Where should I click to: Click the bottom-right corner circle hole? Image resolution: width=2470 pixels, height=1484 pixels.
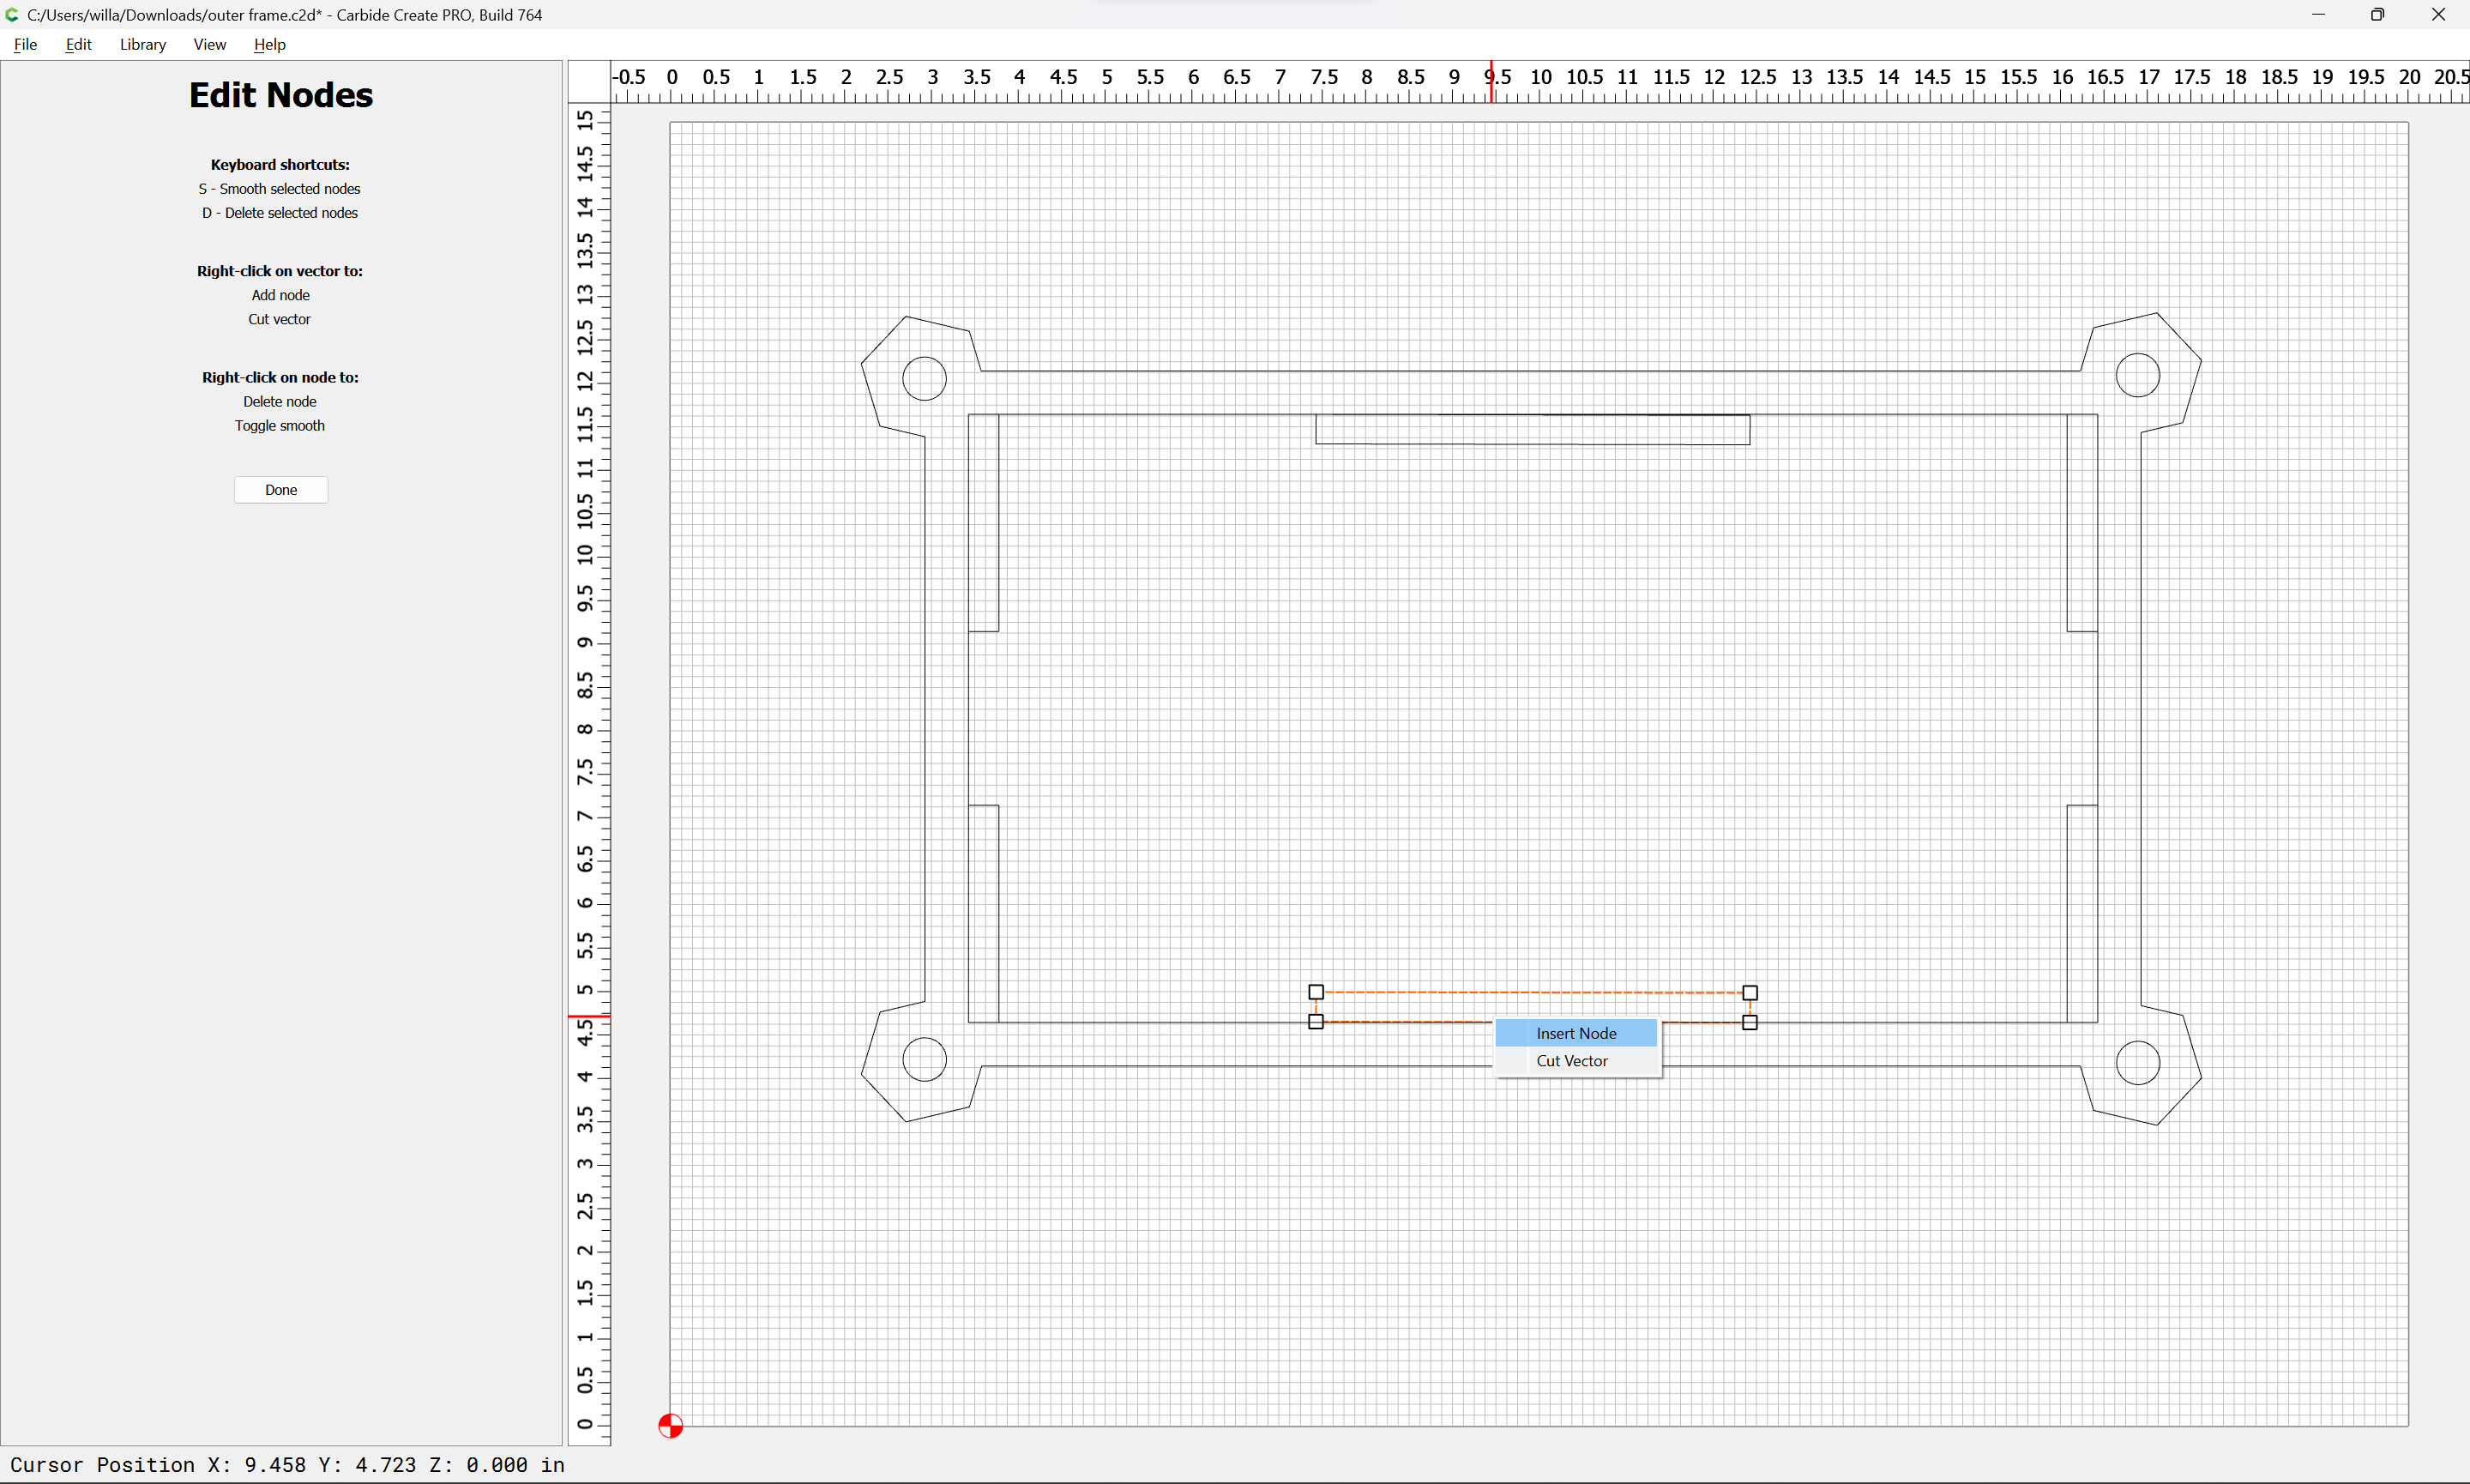(2138, 1063)
